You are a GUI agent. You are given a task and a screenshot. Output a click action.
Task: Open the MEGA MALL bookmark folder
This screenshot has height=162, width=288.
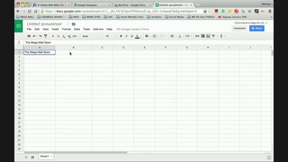pyautogui.click(x=25, y=17)
